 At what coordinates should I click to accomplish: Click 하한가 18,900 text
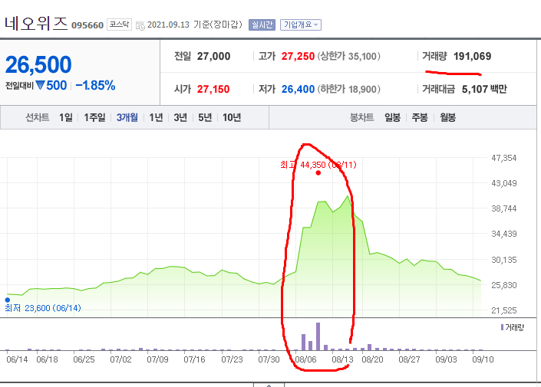(x=349, y=89)
